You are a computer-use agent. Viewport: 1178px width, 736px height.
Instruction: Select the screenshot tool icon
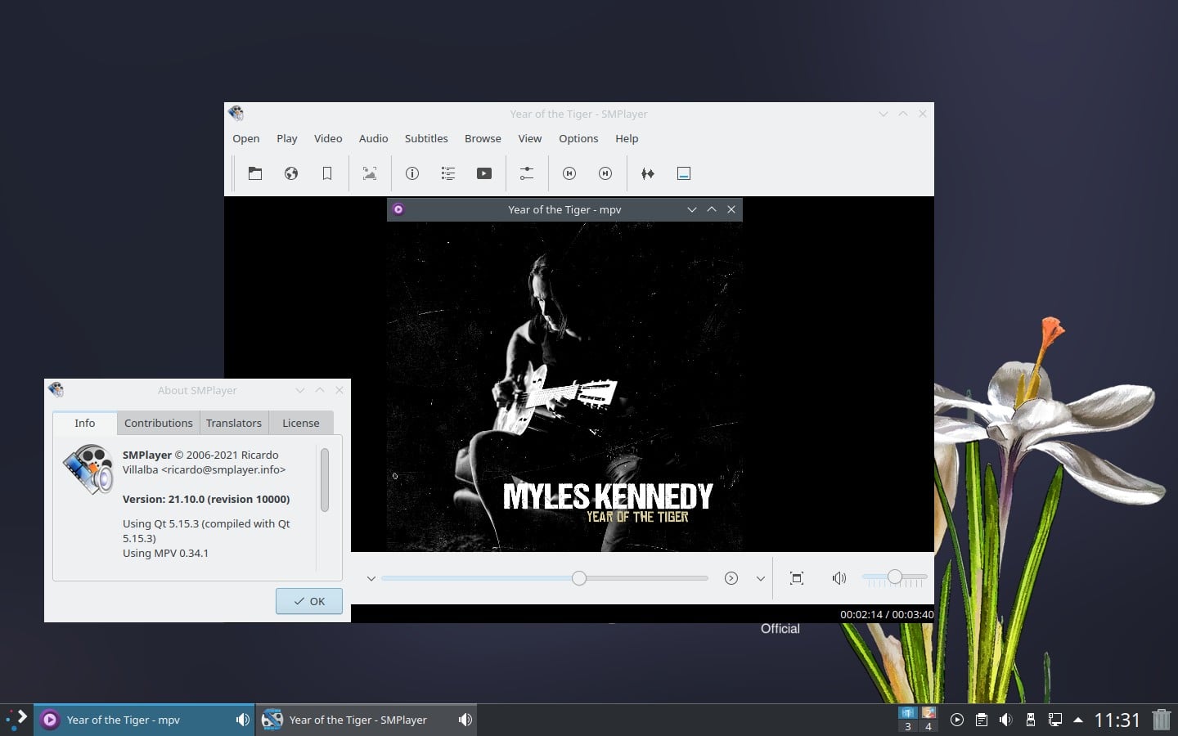(369, 173)
